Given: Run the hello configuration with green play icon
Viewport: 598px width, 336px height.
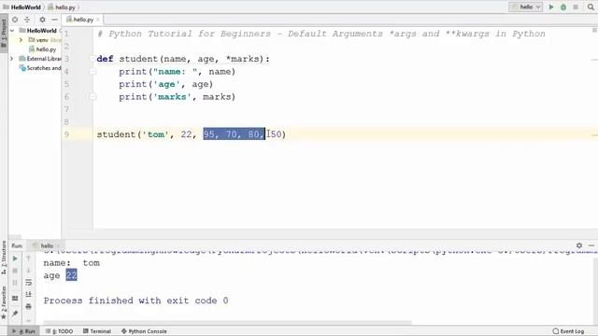Looking at the screenshot, I should (551, 7).
